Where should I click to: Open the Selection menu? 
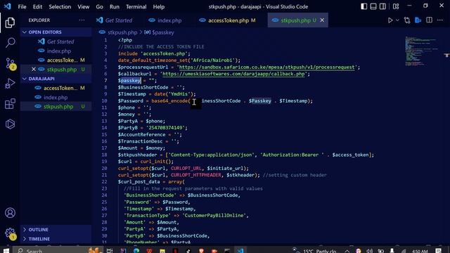[x=60, y=6]
